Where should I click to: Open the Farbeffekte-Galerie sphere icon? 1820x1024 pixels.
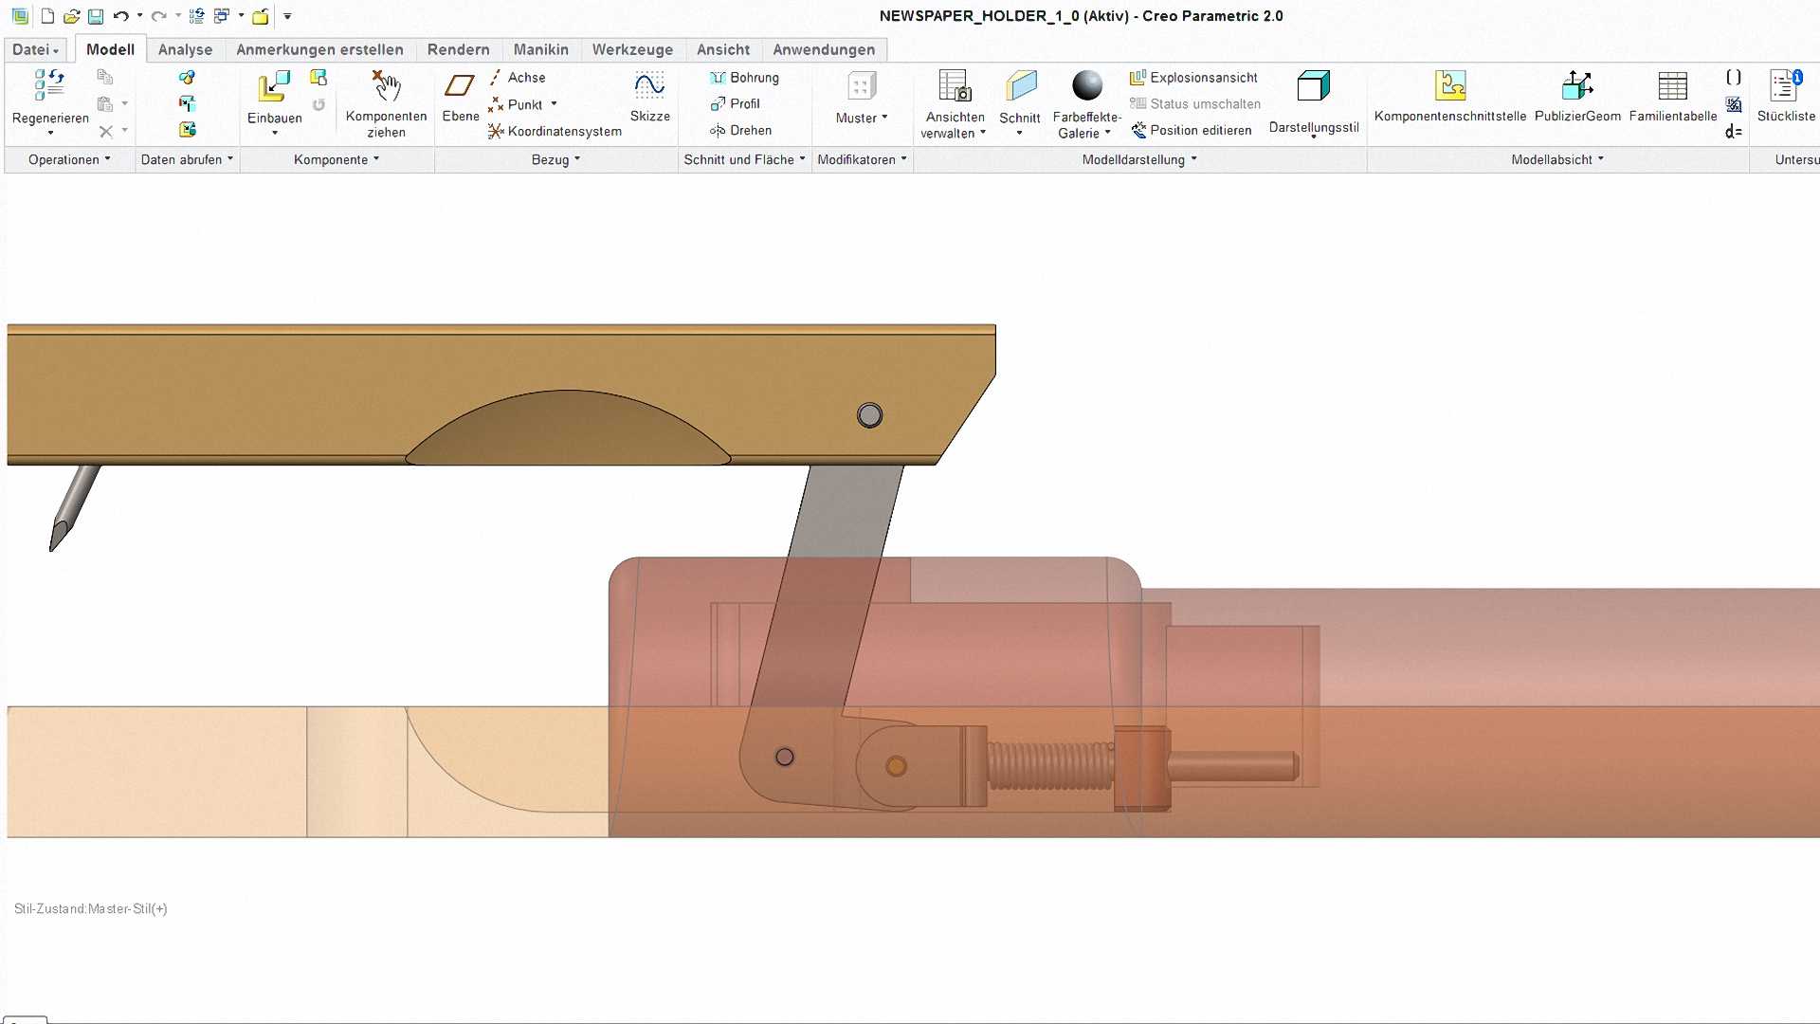1087,85
